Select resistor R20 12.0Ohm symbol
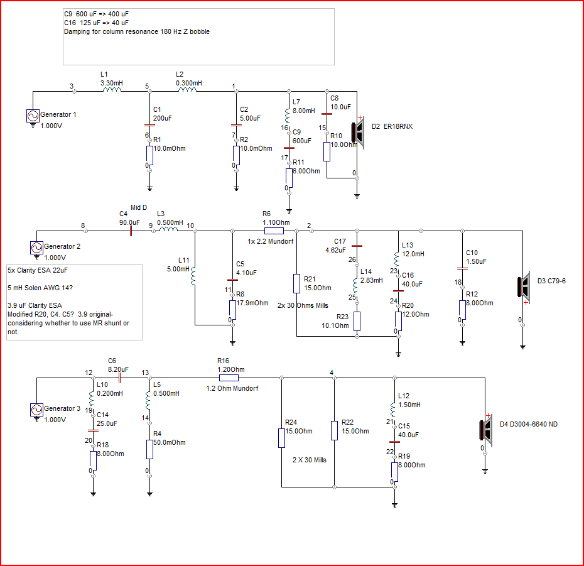Viewport: 584px width, 566px height. click(x=398, y=321)
